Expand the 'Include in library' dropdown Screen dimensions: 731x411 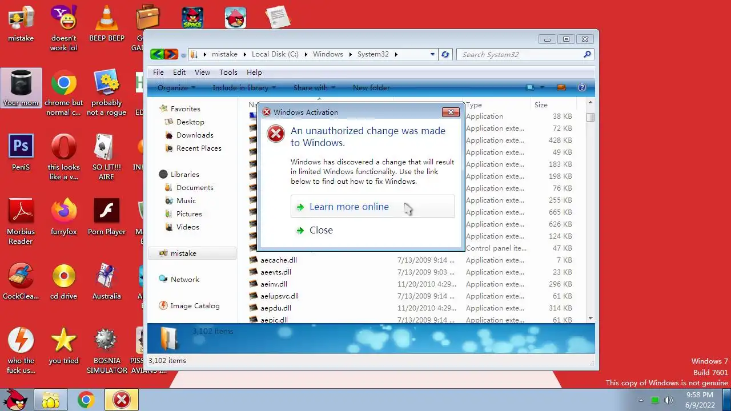244,87
